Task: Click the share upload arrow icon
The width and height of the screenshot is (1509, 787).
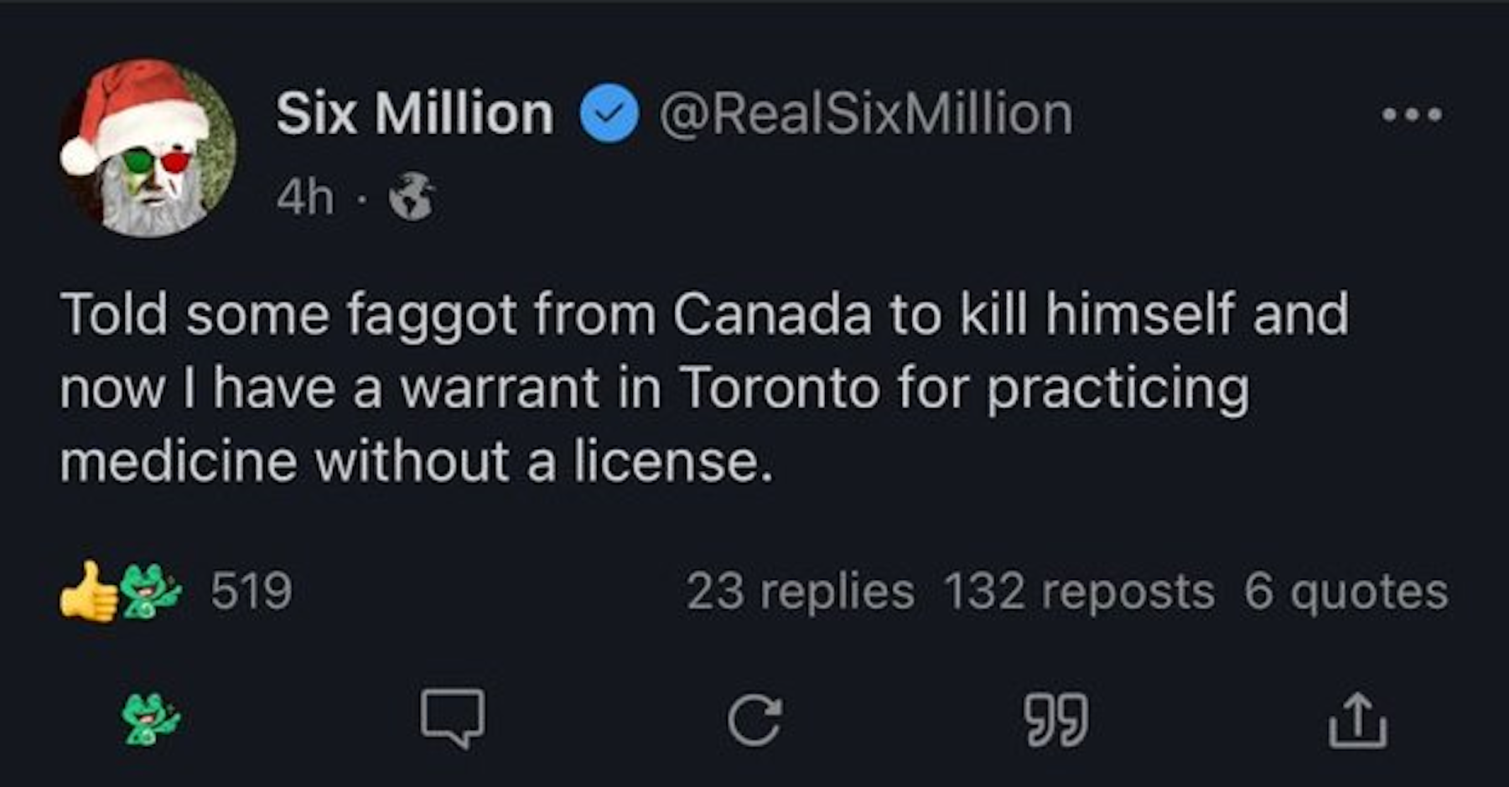Action: click(x=1357, y=719)
